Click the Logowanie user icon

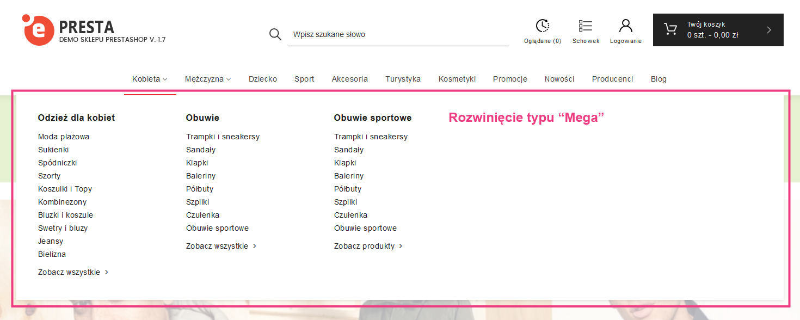pyautogui.click(x=626, y=26)
